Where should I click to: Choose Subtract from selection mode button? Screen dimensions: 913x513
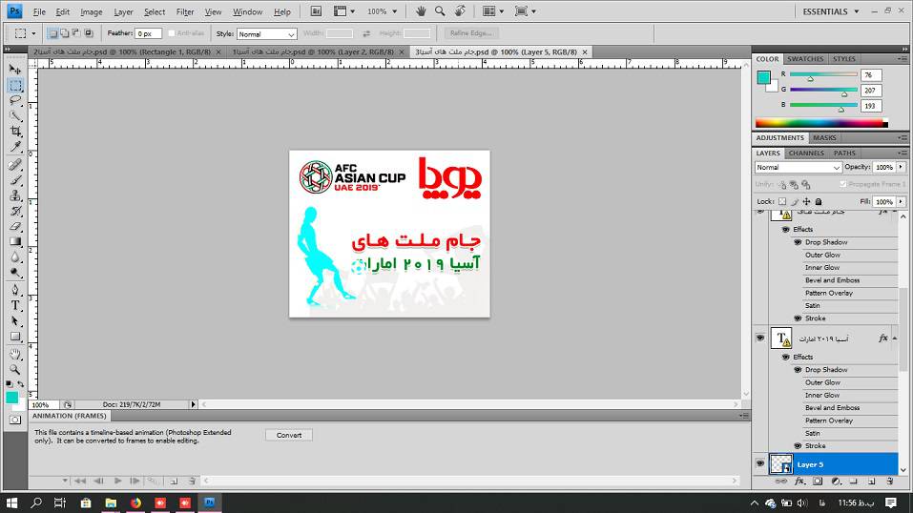coord(76,33)
